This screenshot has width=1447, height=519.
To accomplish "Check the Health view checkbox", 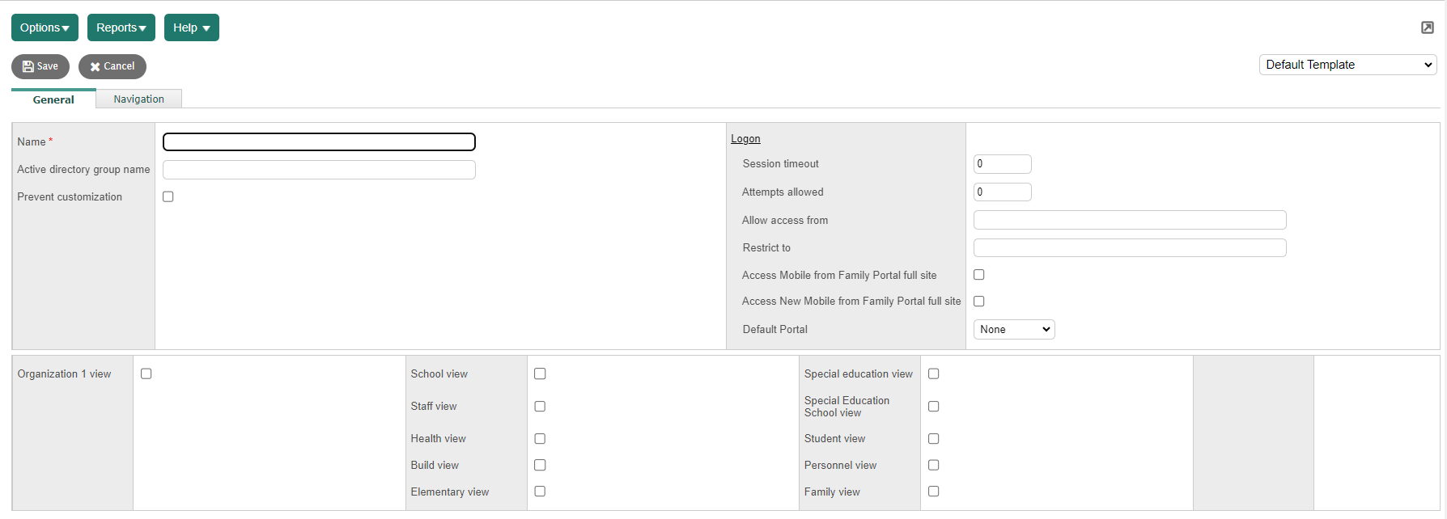I will (540, 439).
